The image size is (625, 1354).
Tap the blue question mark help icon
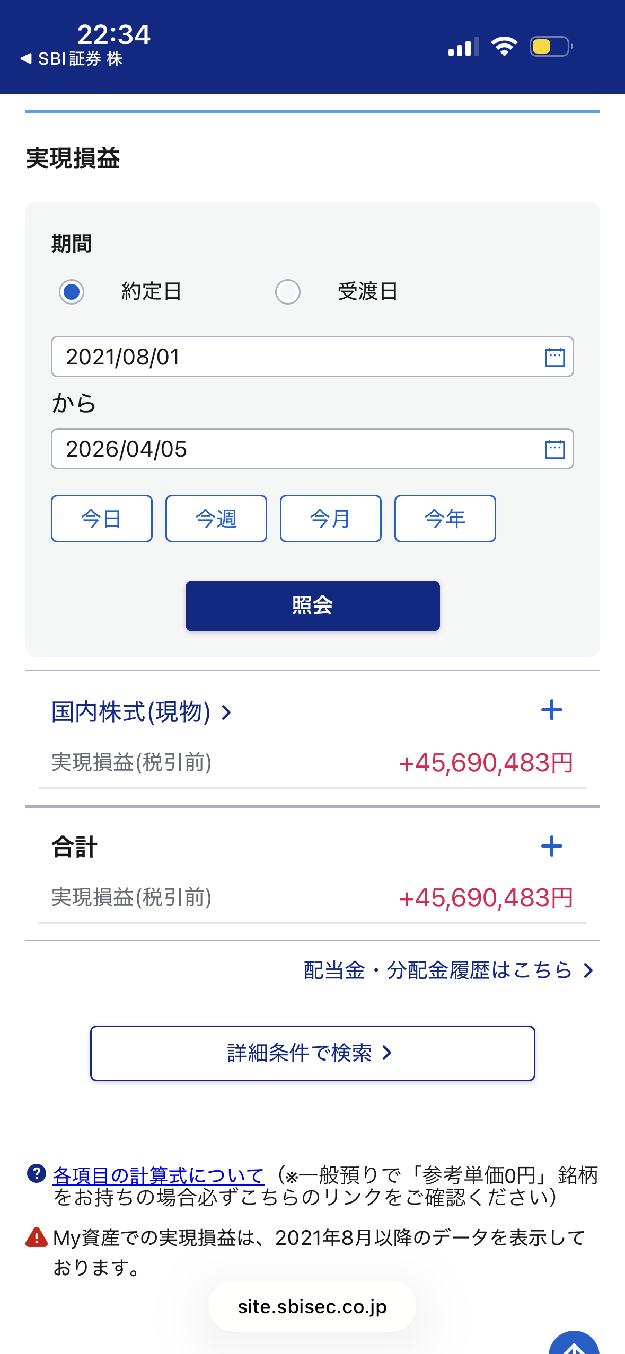point(36,1174)
